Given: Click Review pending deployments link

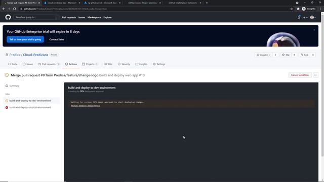Looking at the screenshot, I should 86,106.
